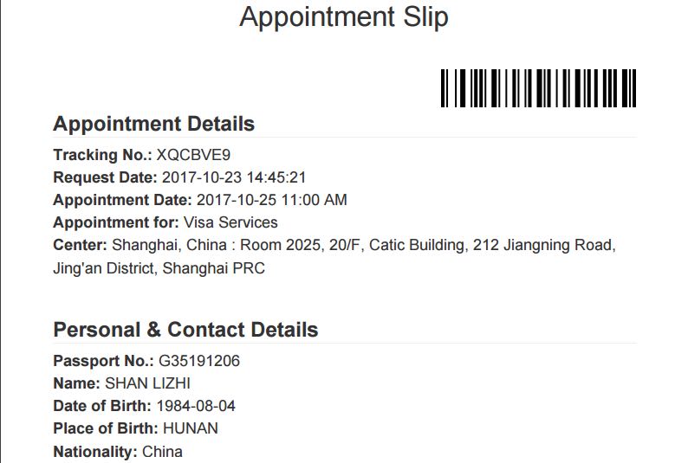
Task: Click the Nationality value China
Action: (x=162, y=452)
